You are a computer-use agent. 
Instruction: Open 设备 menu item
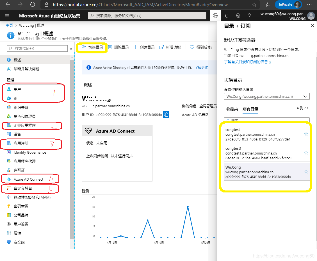tap(35, 134)
